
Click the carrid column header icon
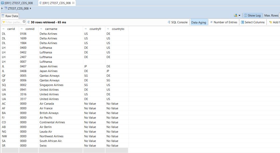coord(4,29)
